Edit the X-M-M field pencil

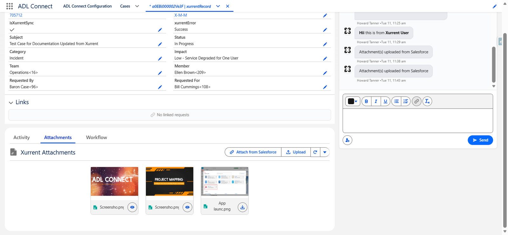pos(325,15)
